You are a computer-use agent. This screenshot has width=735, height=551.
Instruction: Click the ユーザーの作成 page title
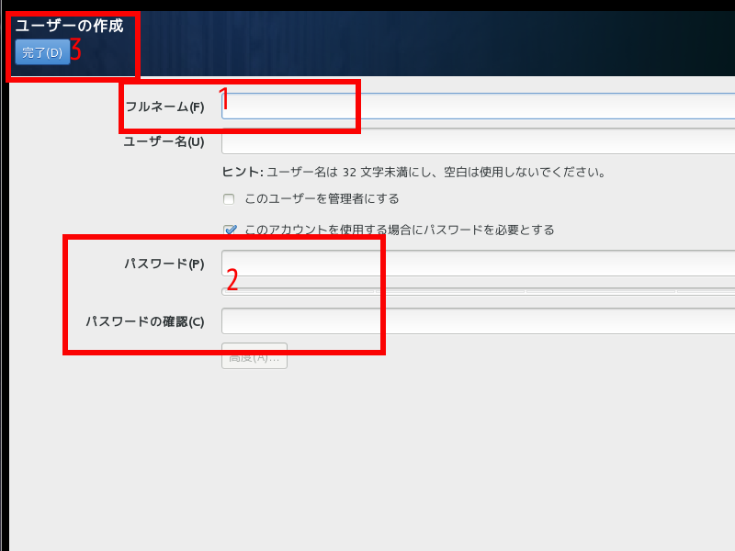(x=69, y=26)
